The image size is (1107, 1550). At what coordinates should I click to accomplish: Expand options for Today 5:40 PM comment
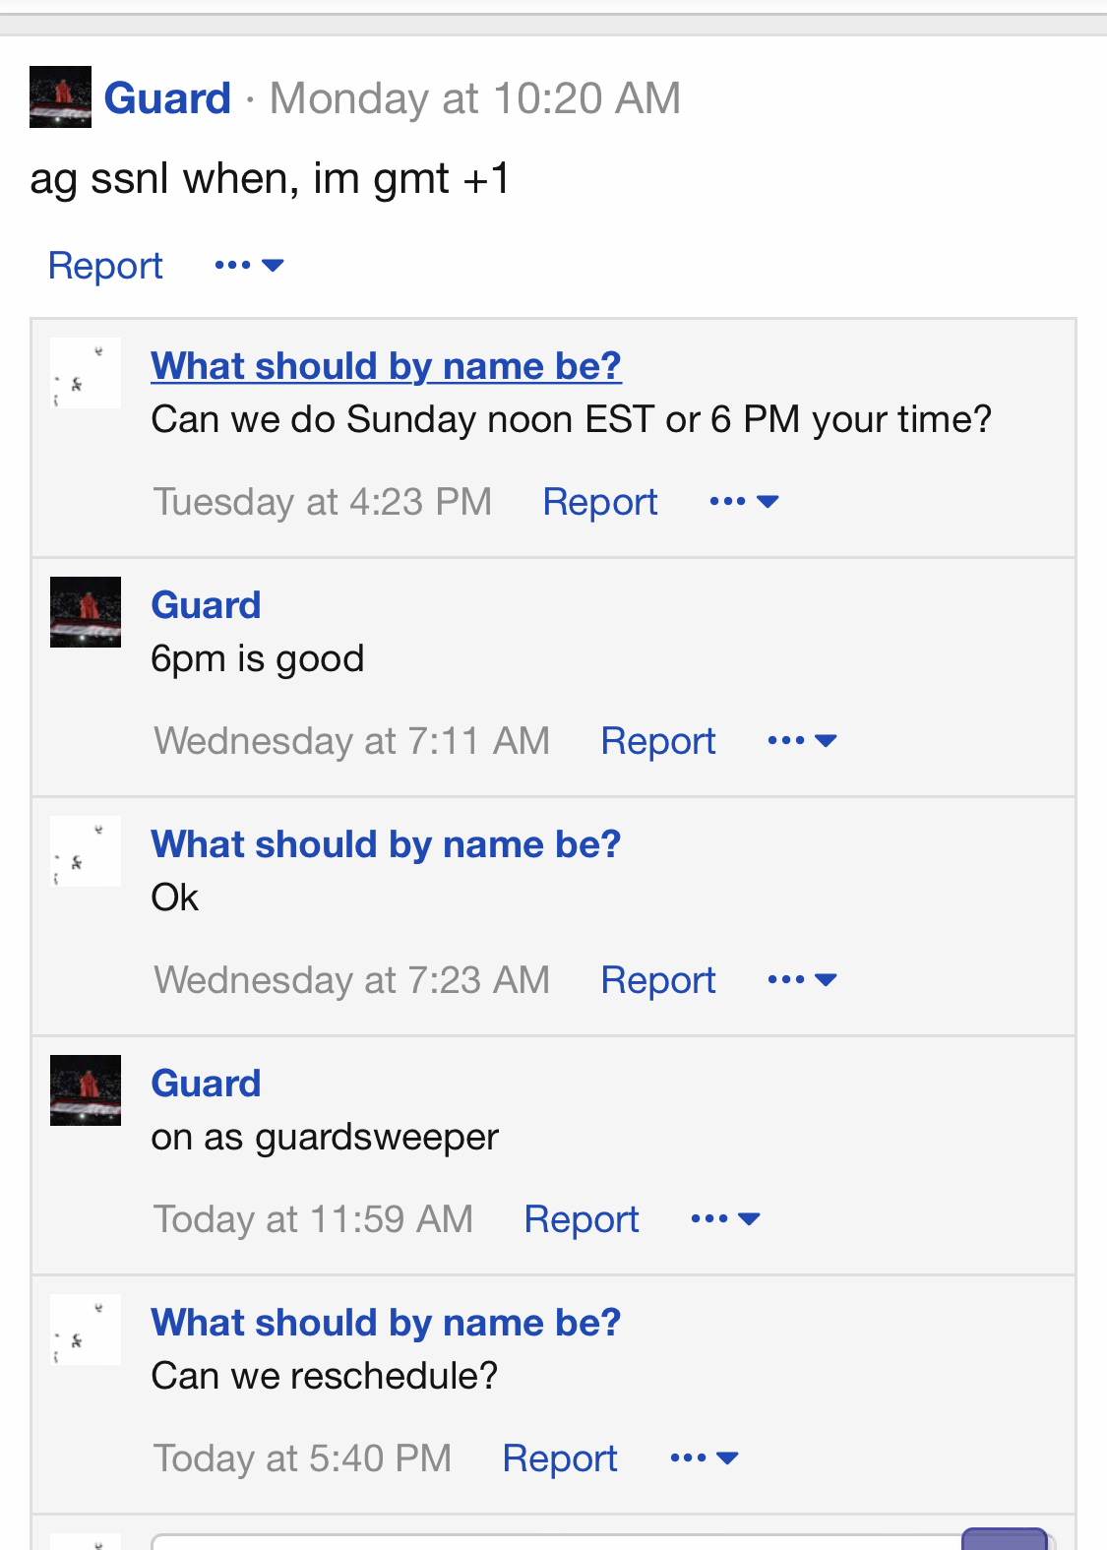(x=704, y=1458)
